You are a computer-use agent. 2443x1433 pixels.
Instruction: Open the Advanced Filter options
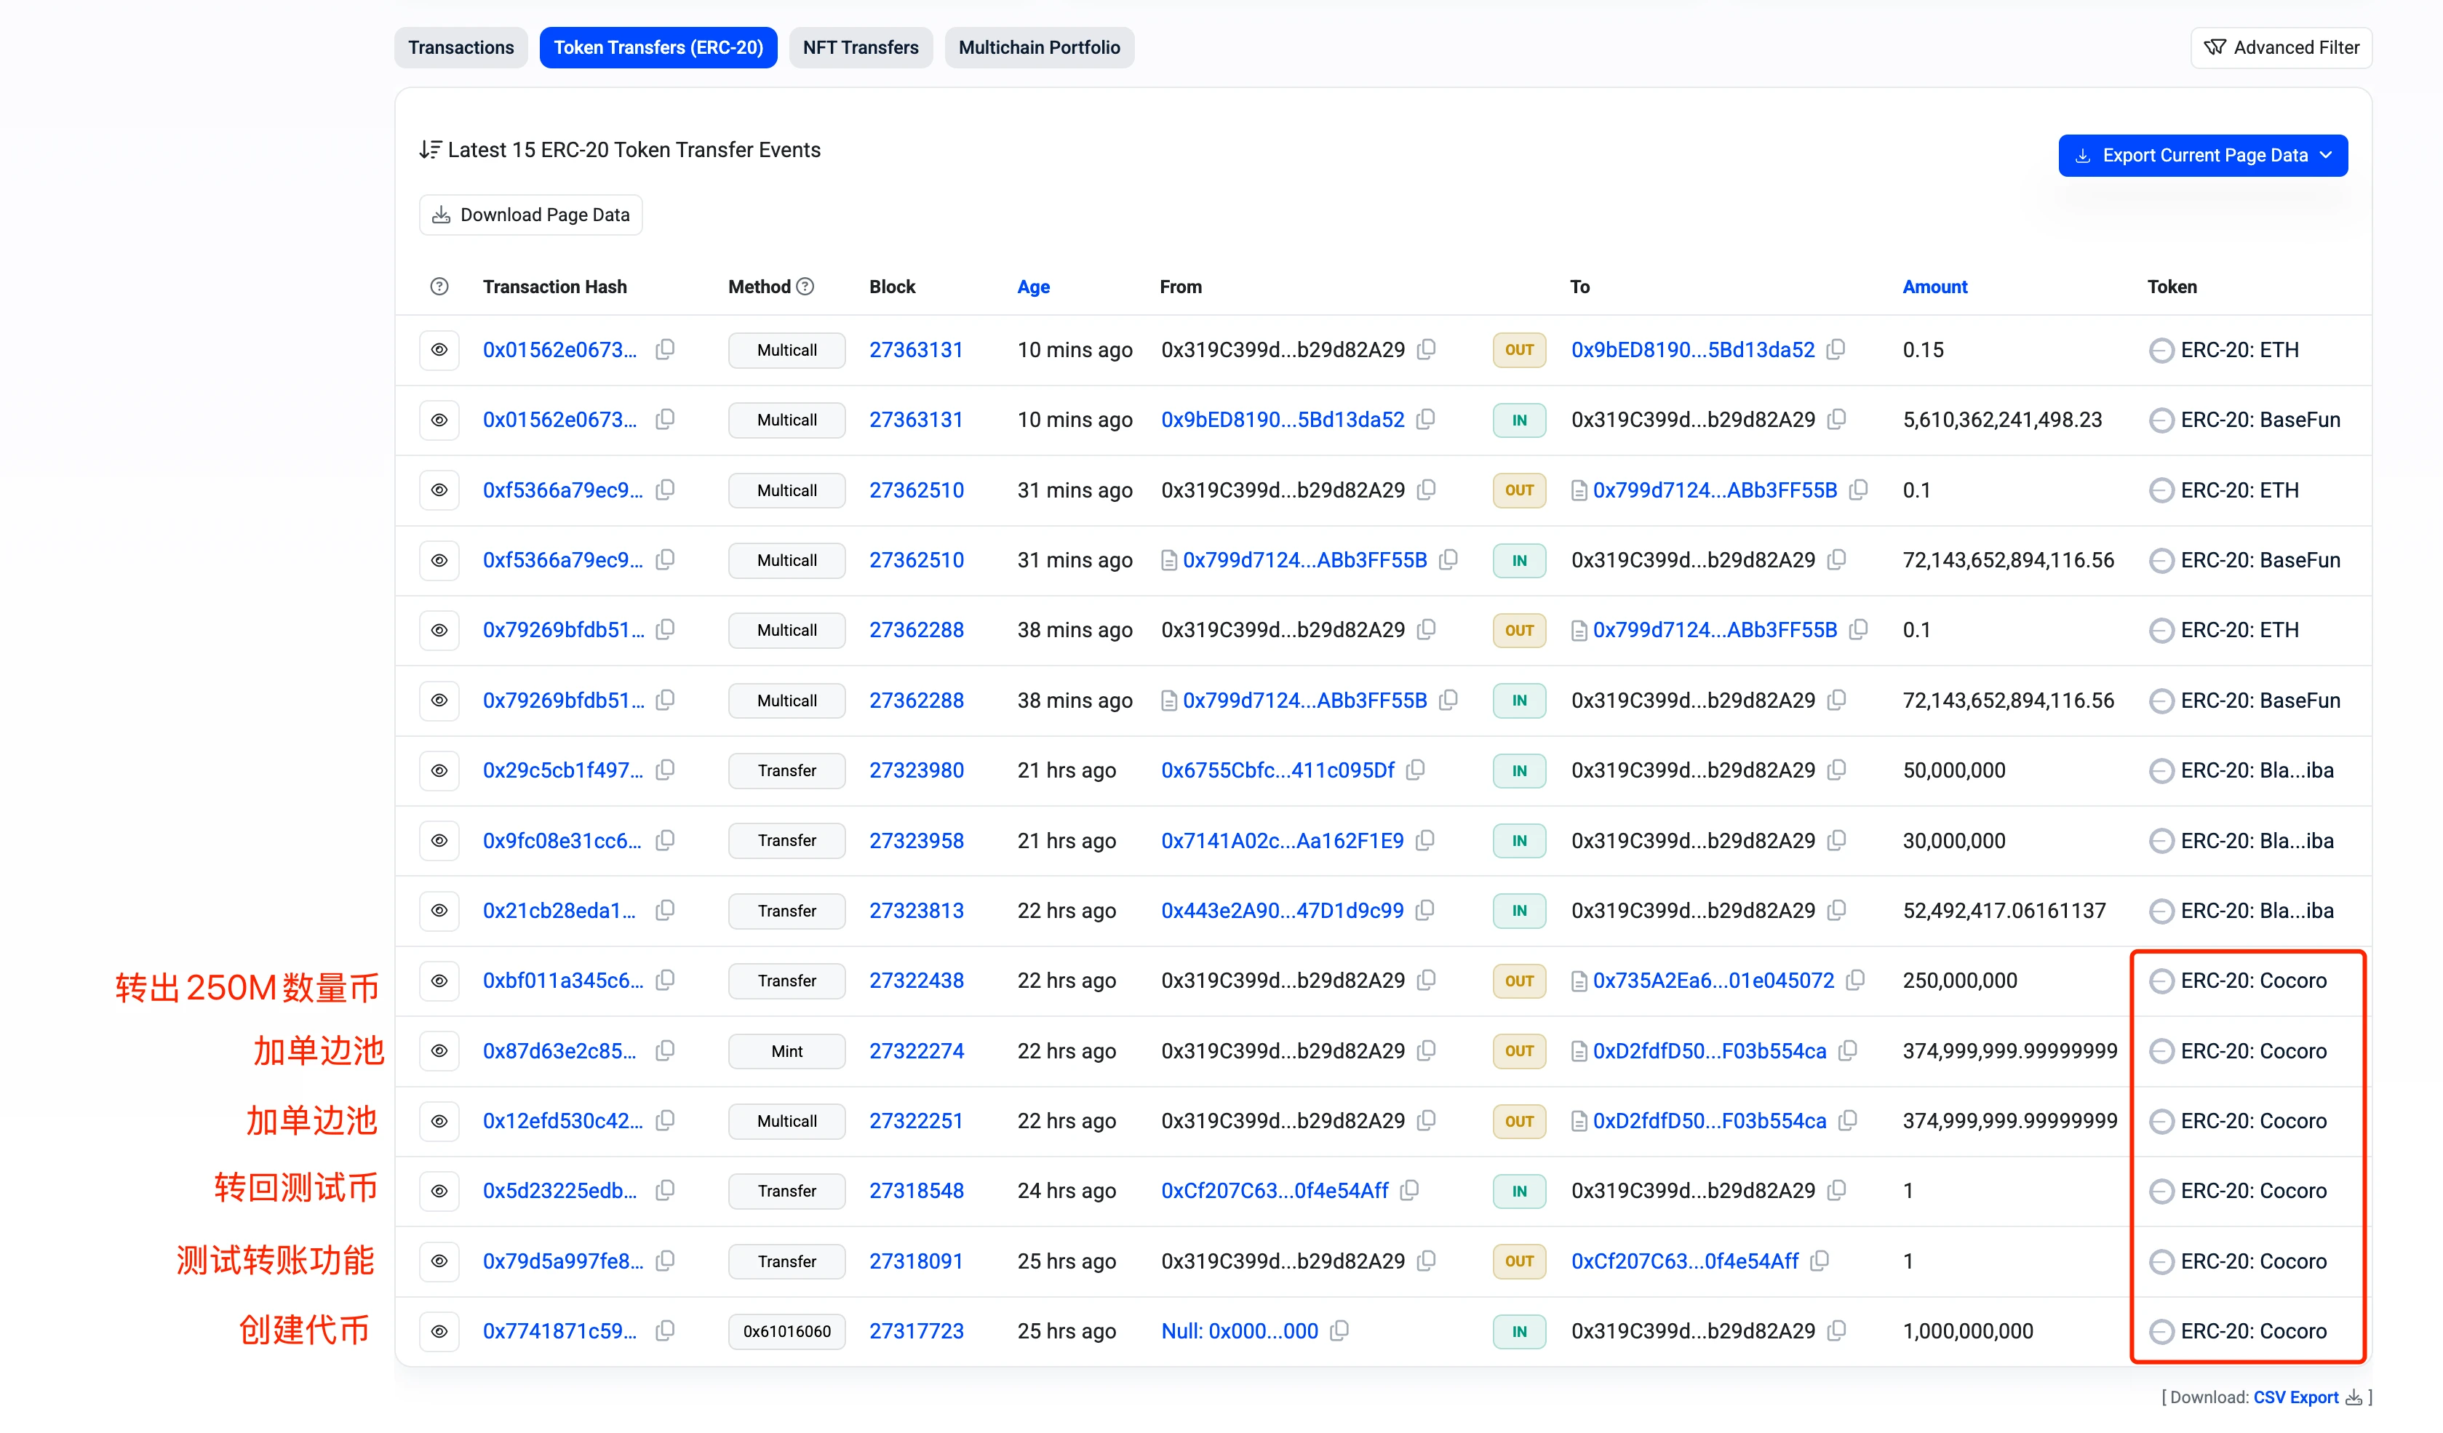click(x=2281, y=47)
